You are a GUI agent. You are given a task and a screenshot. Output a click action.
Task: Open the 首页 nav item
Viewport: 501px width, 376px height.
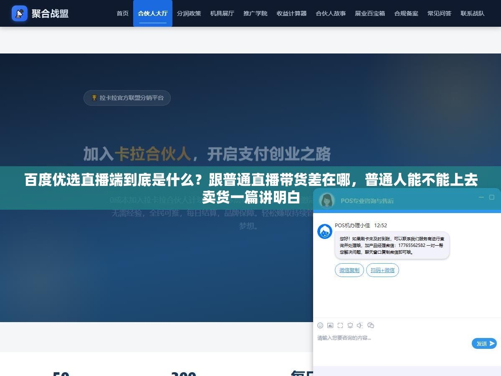click(123, 13)
